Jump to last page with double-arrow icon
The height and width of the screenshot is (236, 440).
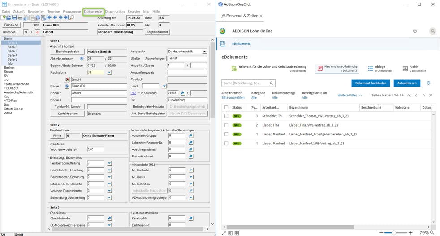point(431,96)
